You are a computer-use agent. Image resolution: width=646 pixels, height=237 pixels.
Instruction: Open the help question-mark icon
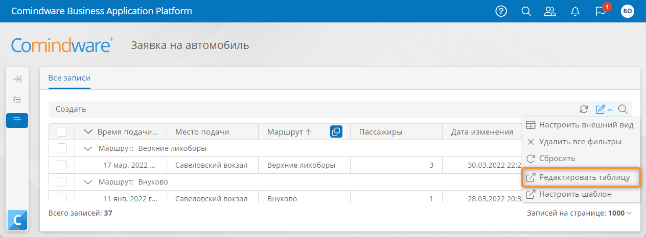coord(501,11)
